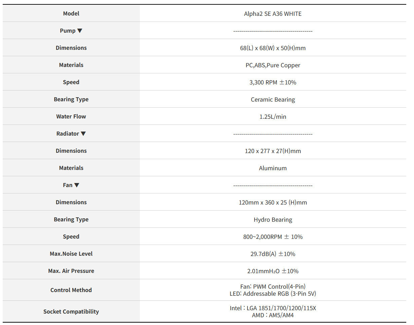This screenshot has height=325, width=414.
Task: Click the Alpha2 SE A36 WHITE model name
Action: (x=273, y=14)
